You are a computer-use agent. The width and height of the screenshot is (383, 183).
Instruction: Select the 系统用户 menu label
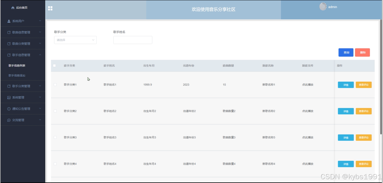coord(18,21)
